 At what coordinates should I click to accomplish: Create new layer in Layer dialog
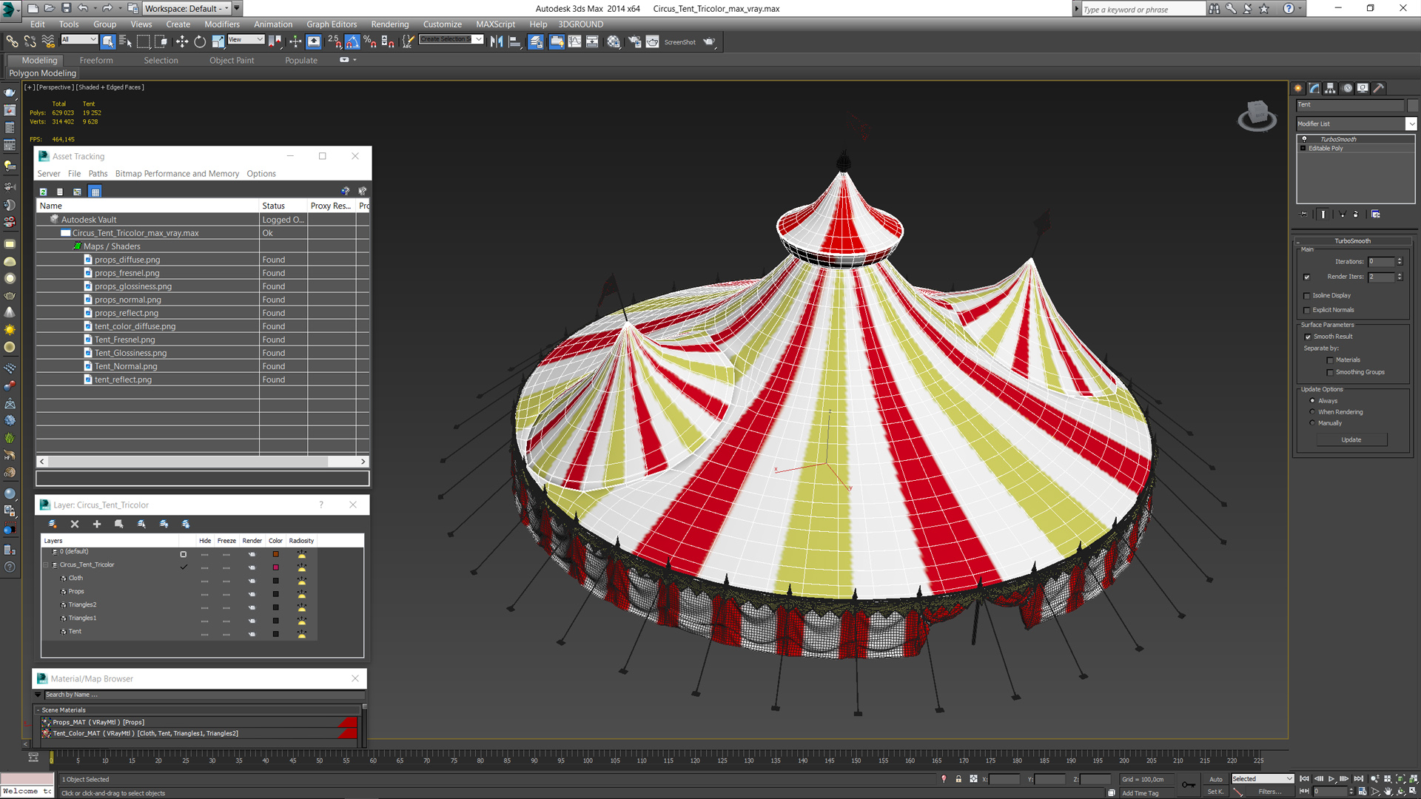[53, 524]
